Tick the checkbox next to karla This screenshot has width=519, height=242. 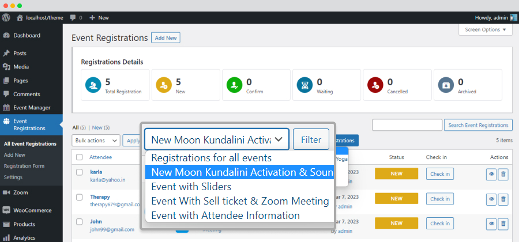click(80, 172)
